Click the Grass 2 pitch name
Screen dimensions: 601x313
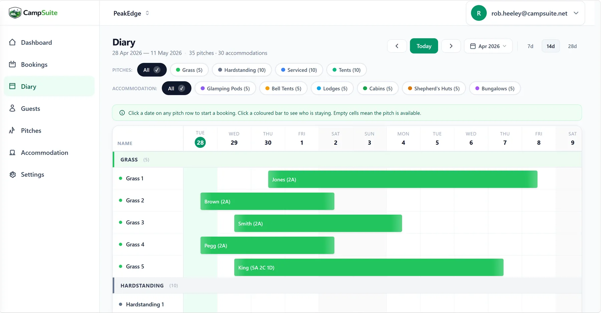[135, 200]
